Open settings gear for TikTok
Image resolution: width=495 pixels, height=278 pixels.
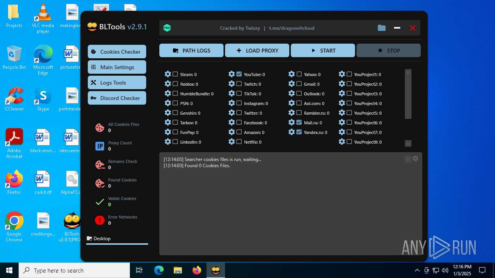(x=232, y=93)
